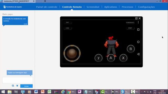Open the Aplicativos tab

tap(111, 7)
